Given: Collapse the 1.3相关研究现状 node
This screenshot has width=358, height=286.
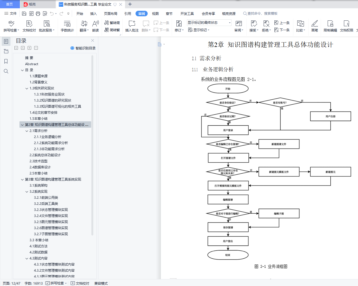Looking at the screenshot, I should click(x=27, y=88).
